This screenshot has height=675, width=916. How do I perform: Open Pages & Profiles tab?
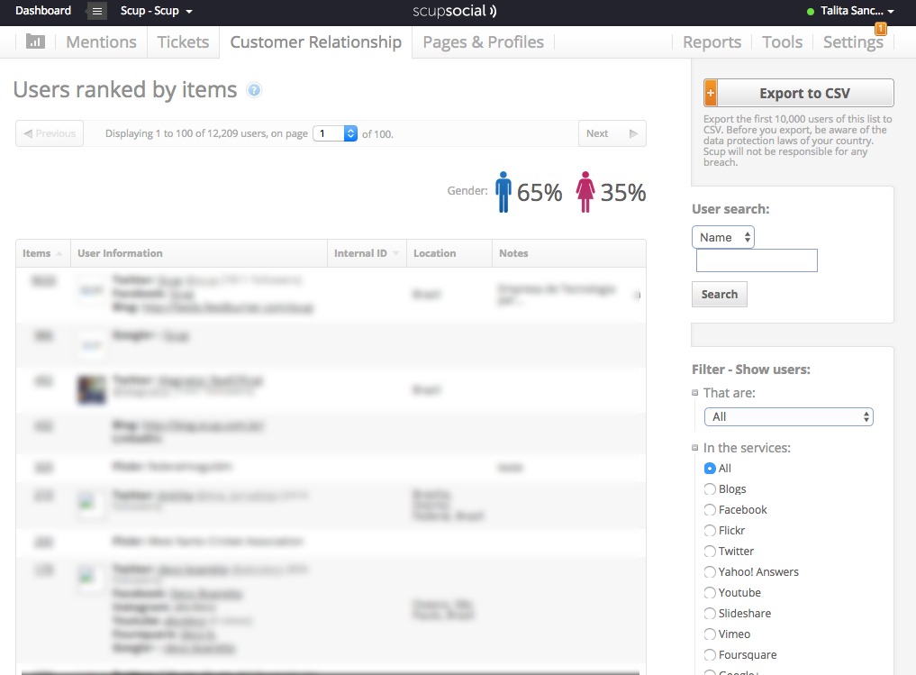pyautogui.click(x=483, y=42)
